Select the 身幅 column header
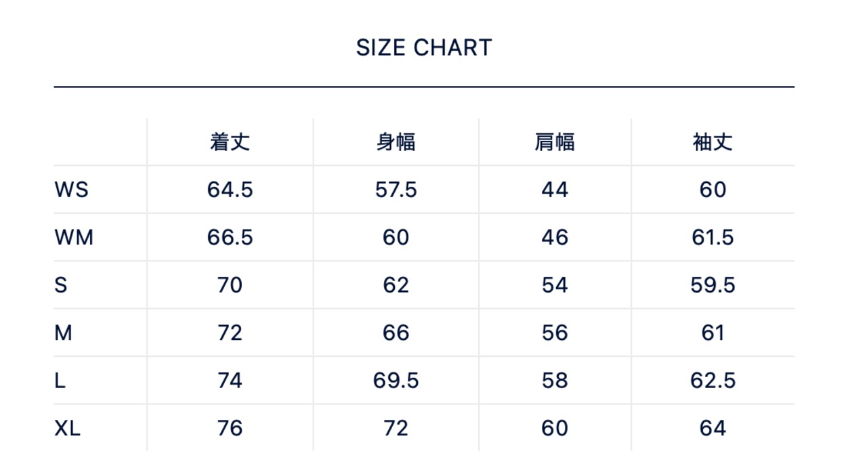Viewport: 867px width, 474px height. coord(396,142)
